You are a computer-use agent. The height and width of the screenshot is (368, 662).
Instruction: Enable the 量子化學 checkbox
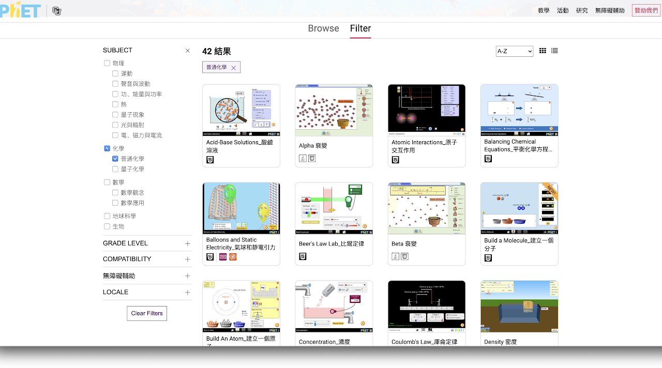click(x=115, y=169)
